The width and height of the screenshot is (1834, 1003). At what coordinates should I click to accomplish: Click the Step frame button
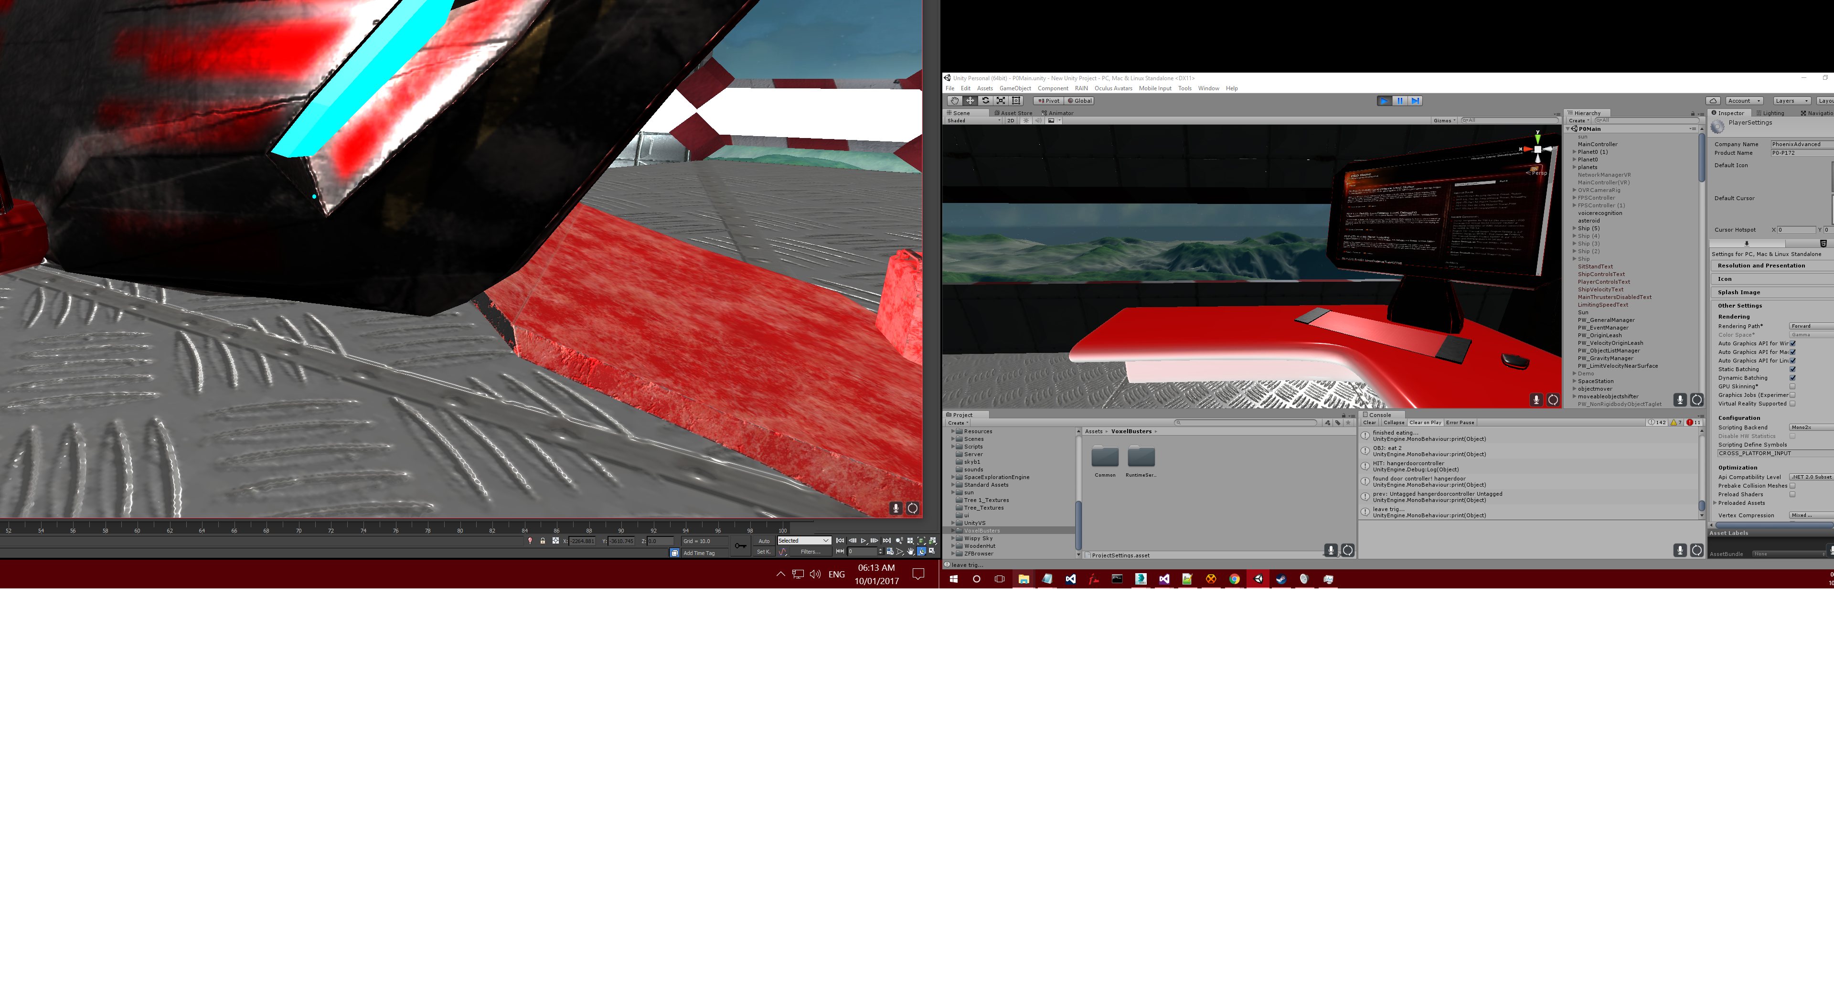(x=1415, y=100)
